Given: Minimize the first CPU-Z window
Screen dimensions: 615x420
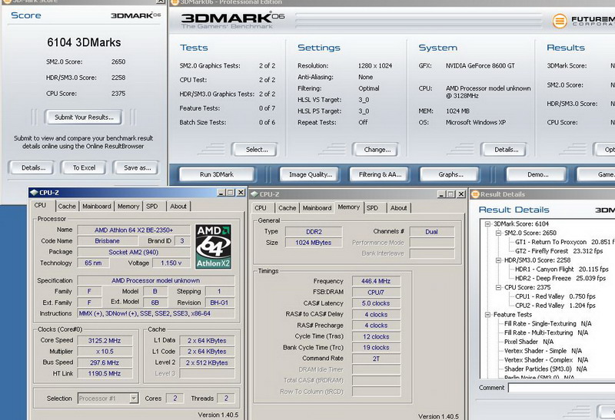Looking at the screenshot, I should pyautogui.click(x=221, y=193).
